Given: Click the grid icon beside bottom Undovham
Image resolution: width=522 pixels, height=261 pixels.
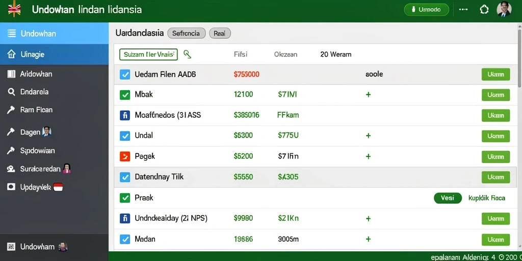Looking at the screenshot, I should [11, 247].
